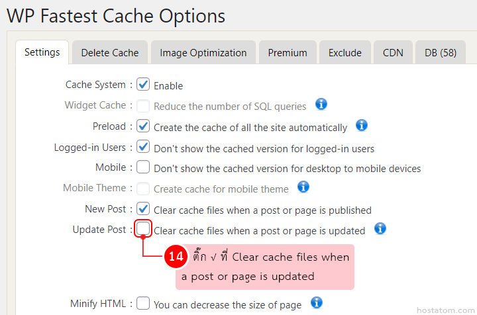Toggle the Logged-in Users checkbox

tap(143, 147)
